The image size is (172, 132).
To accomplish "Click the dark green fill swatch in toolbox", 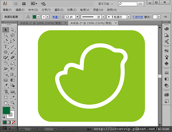I will pyautogui.click(x=6, y=110).
